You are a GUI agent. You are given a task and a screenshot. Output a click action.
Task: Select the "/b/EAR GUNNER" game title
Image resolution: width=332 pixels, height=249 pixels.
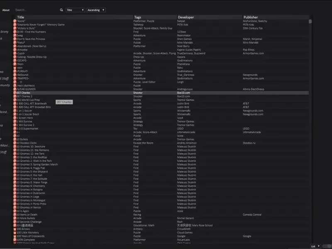26,89
